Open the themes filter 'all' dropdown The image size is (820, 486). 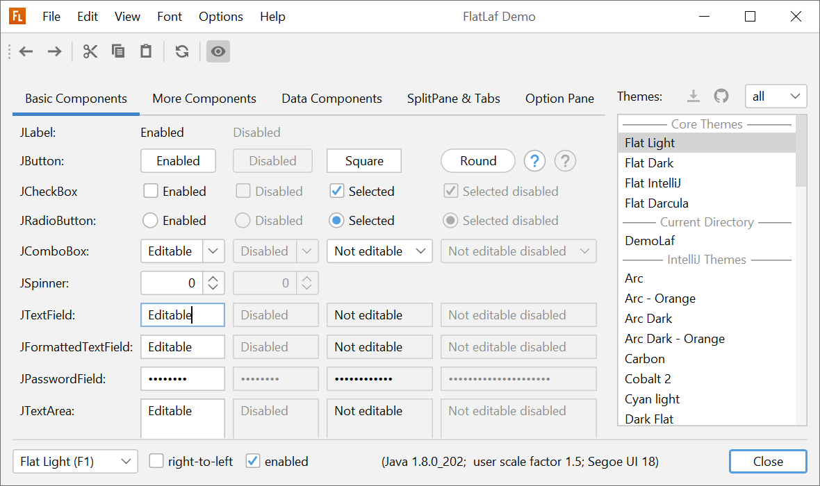coord(776,97)
